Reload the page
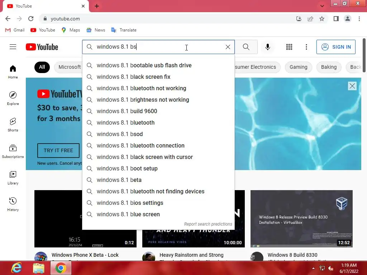 coord(31,19)
